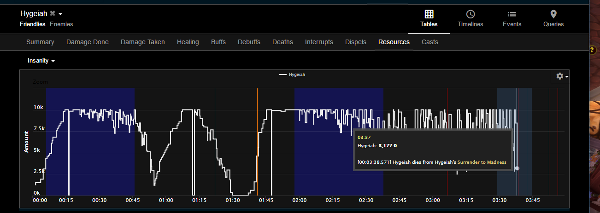Open the Timelines clock icon

(470, 14)
